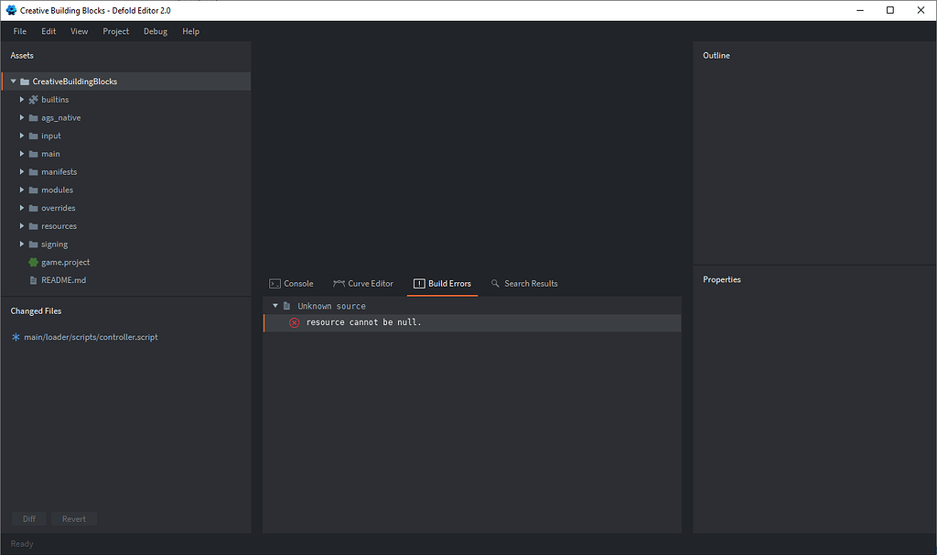Open game.project via its puzzle icon
937x555 pixels.
click(x=31, y=262)
